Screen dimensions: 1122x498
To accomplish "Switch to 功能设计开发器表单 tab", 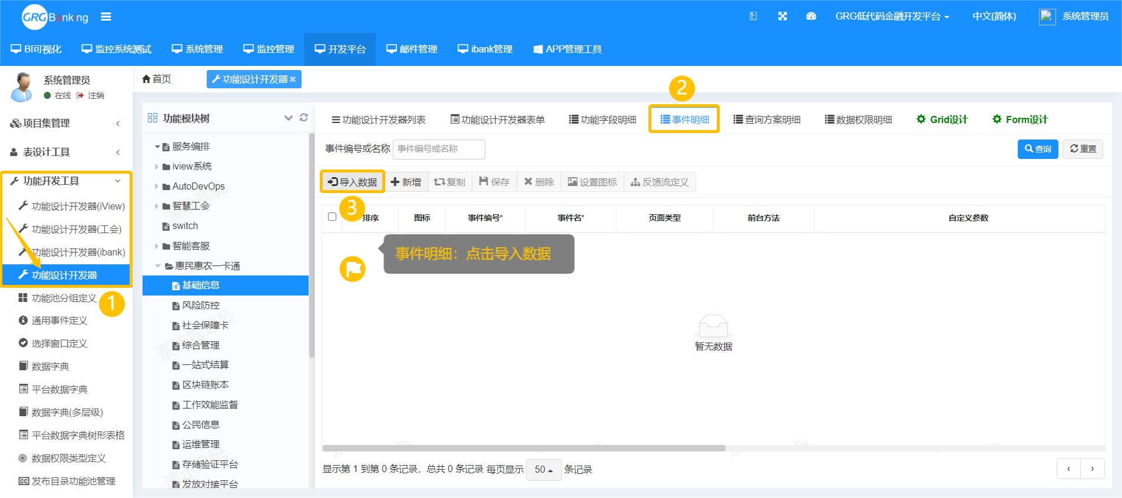I will [498, 119].
